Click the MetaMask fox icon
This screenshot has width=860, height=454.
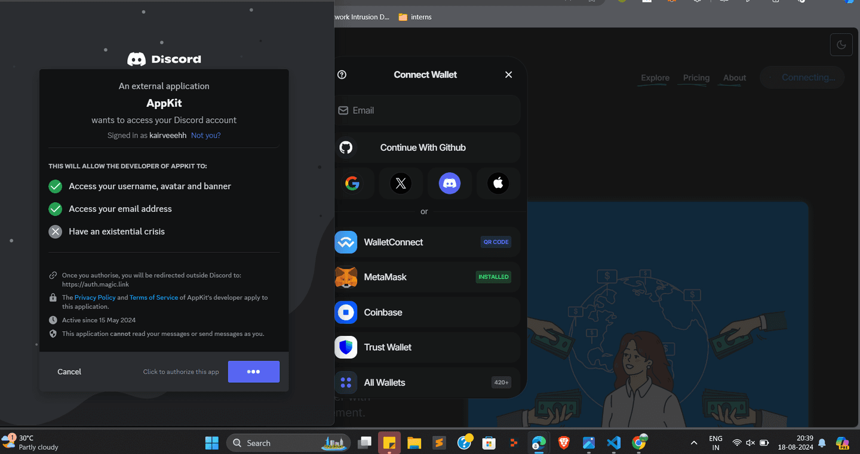coord(346,277)
